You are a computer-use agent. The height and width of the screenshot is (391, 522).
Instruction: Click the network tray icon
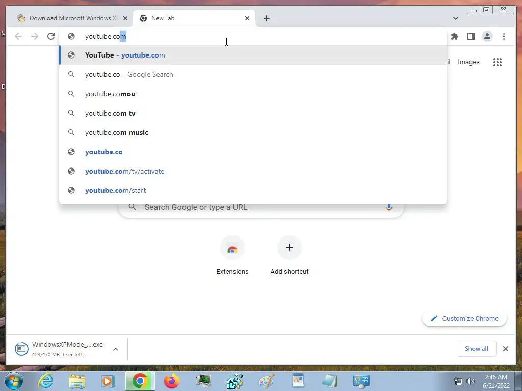[458, 381]
